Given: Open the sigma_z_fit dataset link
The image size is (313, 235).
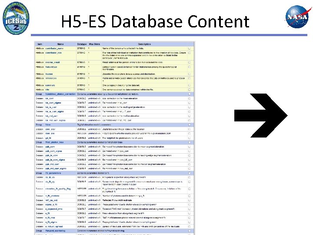Looking at the screenshot, I should [51, 205].
